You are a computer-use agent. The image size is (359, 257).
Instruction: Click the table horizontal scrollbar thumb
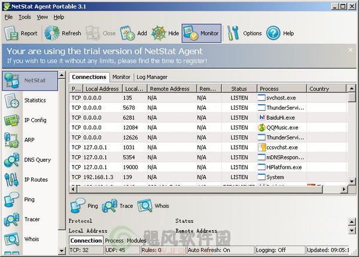pos(200,189)
